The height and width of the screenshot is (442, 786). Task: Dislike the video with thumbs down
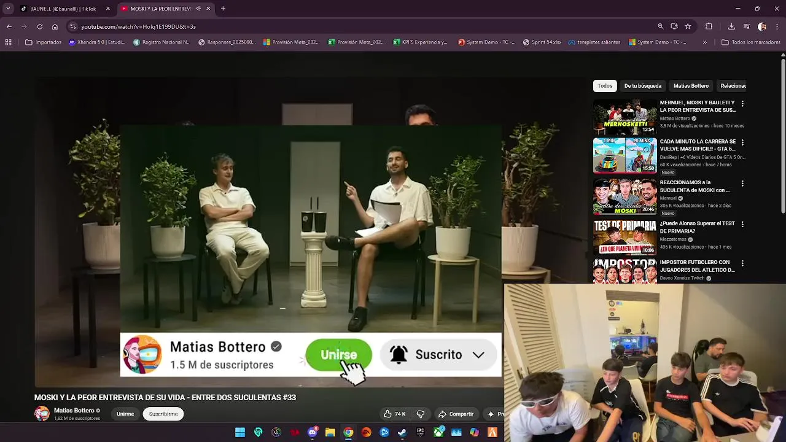[421, 414]
